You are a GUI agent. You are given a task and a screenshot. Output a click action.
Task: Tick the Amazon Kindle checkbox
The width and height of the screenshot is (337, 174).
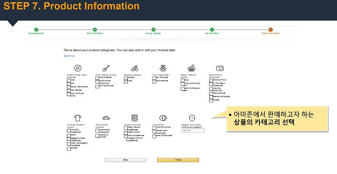tap(126, 133)
